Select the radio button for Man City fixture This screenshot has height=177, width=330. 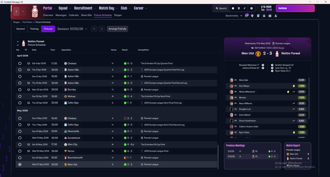point(20,145)
